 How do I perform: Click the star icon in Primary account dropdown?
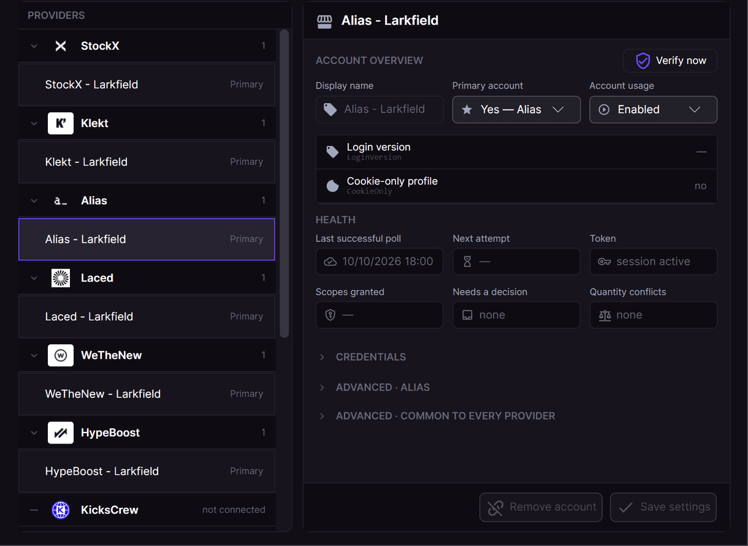[x=467, y=110]
